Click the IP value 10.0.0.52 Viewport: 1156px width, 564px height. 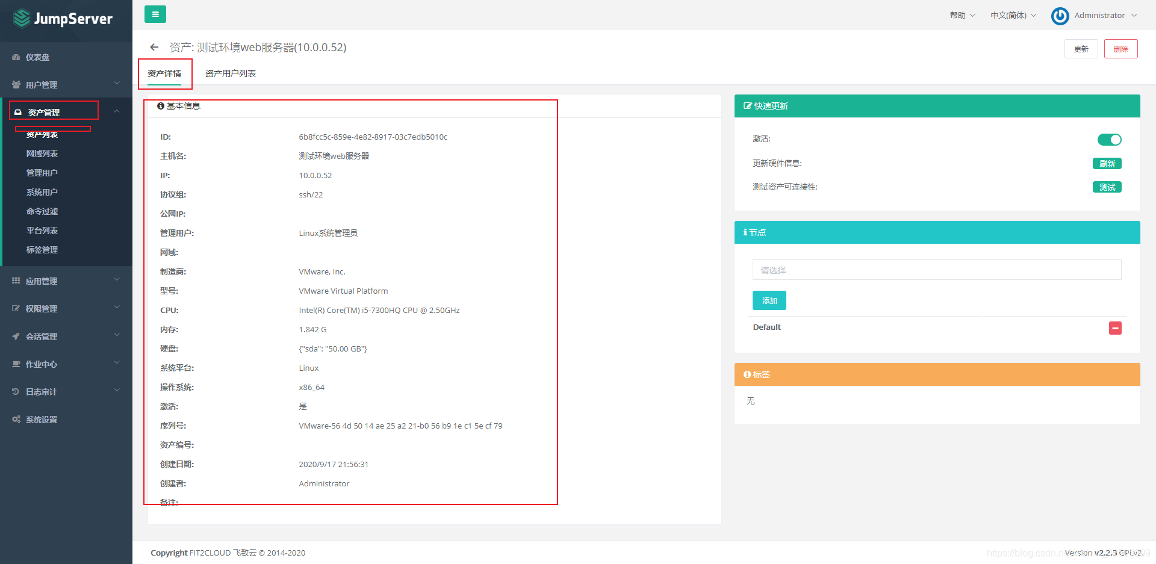point(315,176)
